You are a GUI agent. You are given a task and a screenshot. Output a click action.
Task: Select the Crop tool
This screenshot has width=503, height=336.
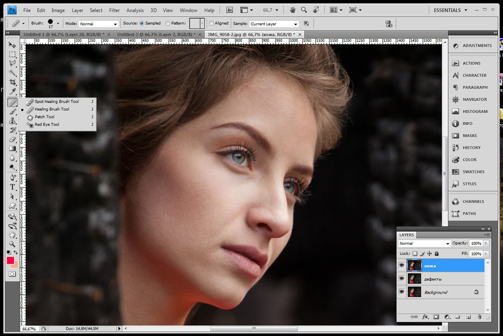(13, 82)
